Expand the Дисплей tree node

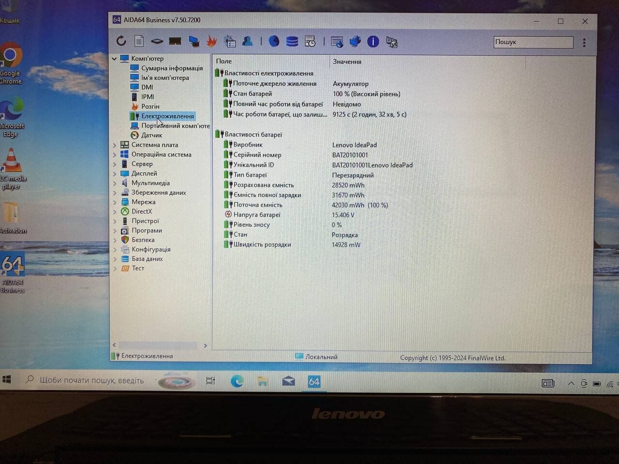click(x=115, y=174)
